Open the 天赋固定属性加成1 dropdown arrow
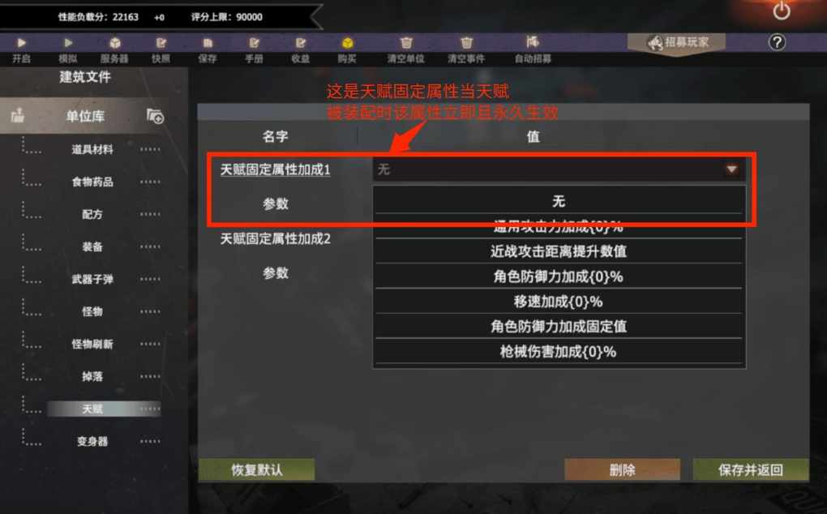The height and width of the screenshot is (514, 827). pos(731,169)
